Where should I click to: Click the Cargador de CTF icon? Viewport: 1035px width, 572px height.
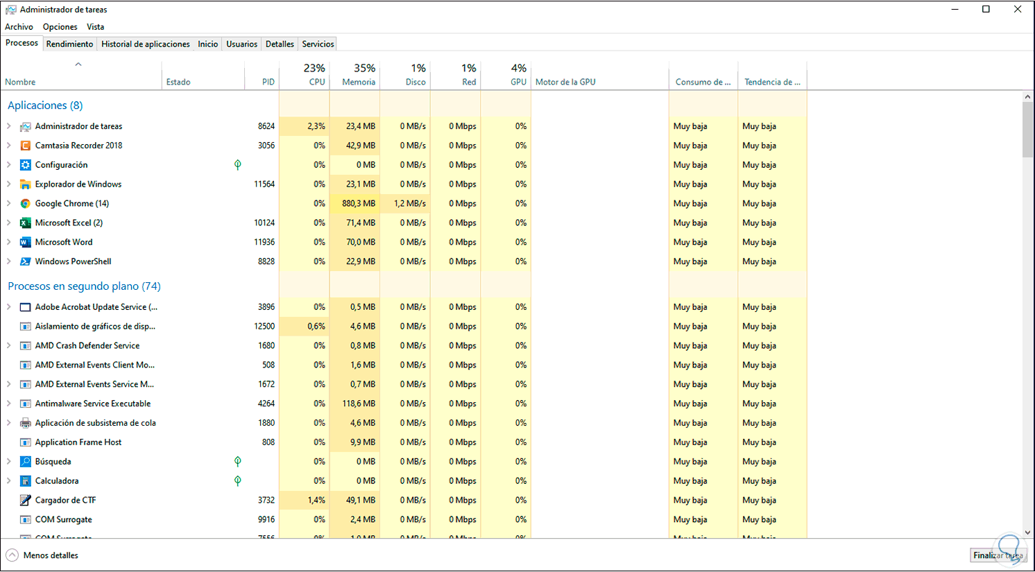coord(26,501)
